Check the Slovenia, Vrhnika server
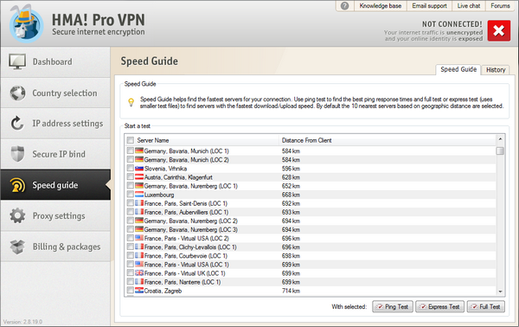 [131, 168]
